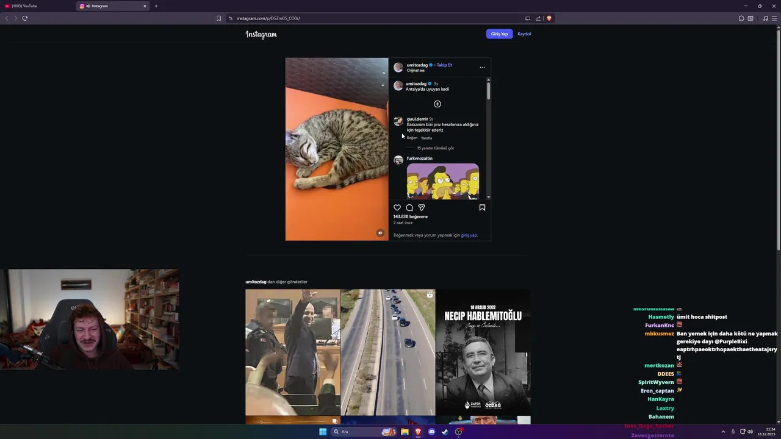Viewport: 781px width, 439px height.
Task: Click guul.demir comment avatar
Action: [398, 121]
